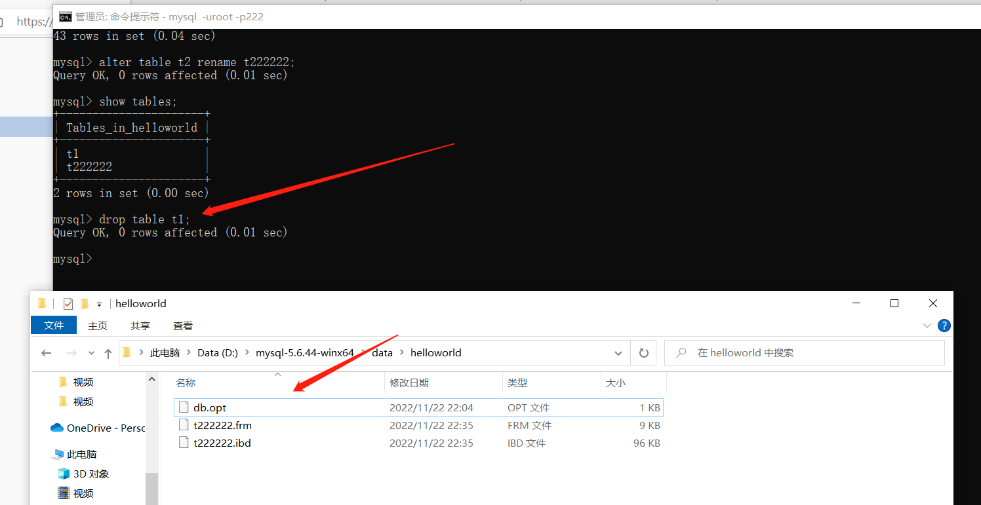The image size is (981, 505).
Task: Click the quick access properties checkmark icon
Action: click(68, 304)
